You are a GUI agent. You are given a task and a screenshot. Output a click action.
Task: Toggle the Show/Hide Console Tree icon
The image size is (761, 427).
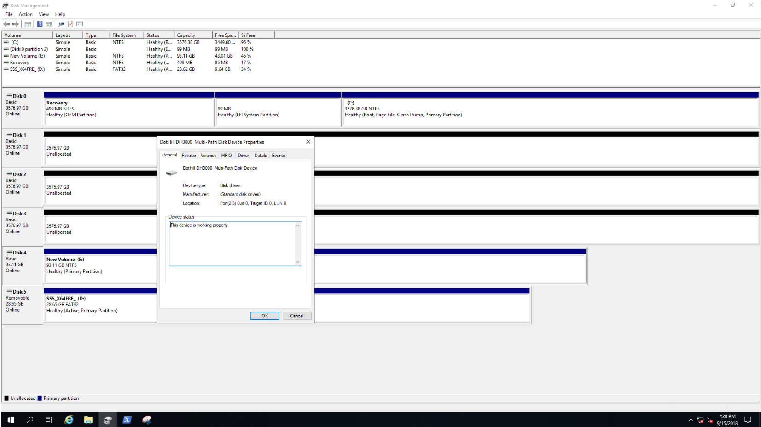tap(28, 24)
